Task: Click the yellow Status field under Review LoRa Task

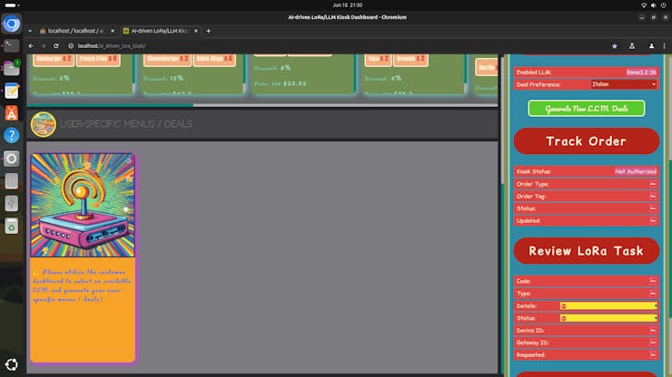Action: pyautogui.click(x=608, y=318)
